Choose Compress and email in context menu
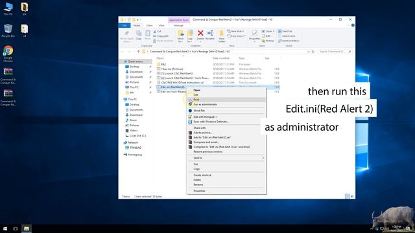 click(226, 142)
